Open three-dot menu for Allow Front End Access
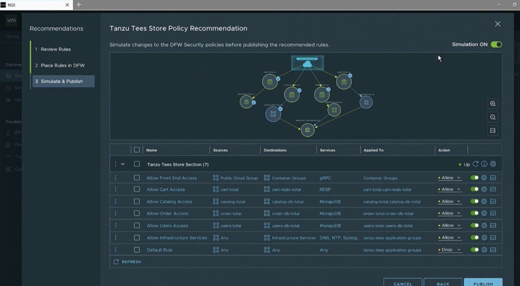The image size is (520, 286). pyautogui.click(x=115, y=178)
